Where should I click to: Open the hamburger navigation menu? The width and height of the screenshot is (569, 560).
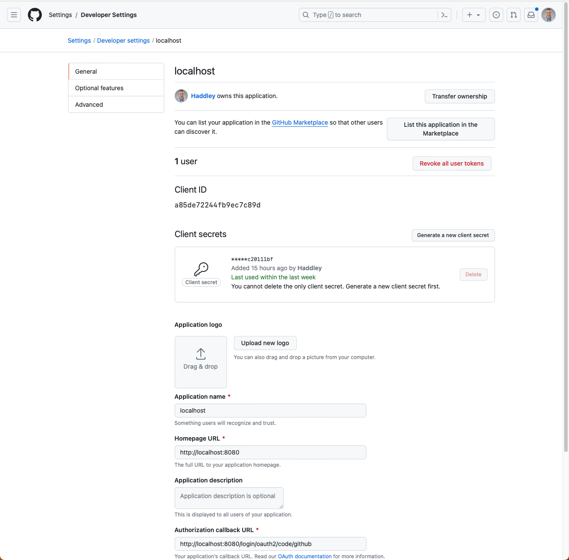tap(14, 15)
